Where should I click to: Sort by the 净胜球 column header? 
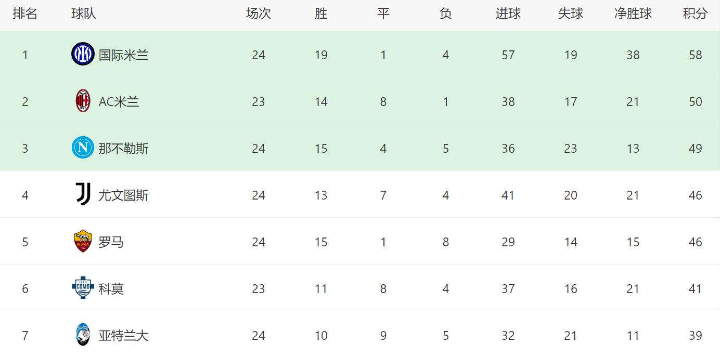pos(633,14)
